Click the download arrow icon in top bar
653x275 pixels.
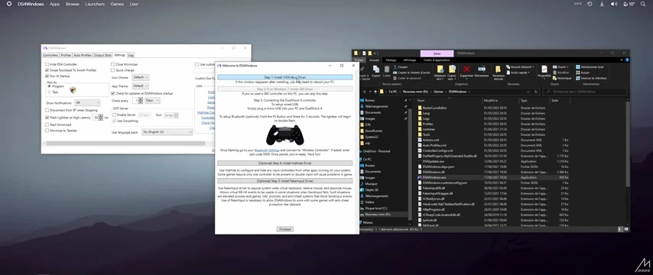point(602,4)
